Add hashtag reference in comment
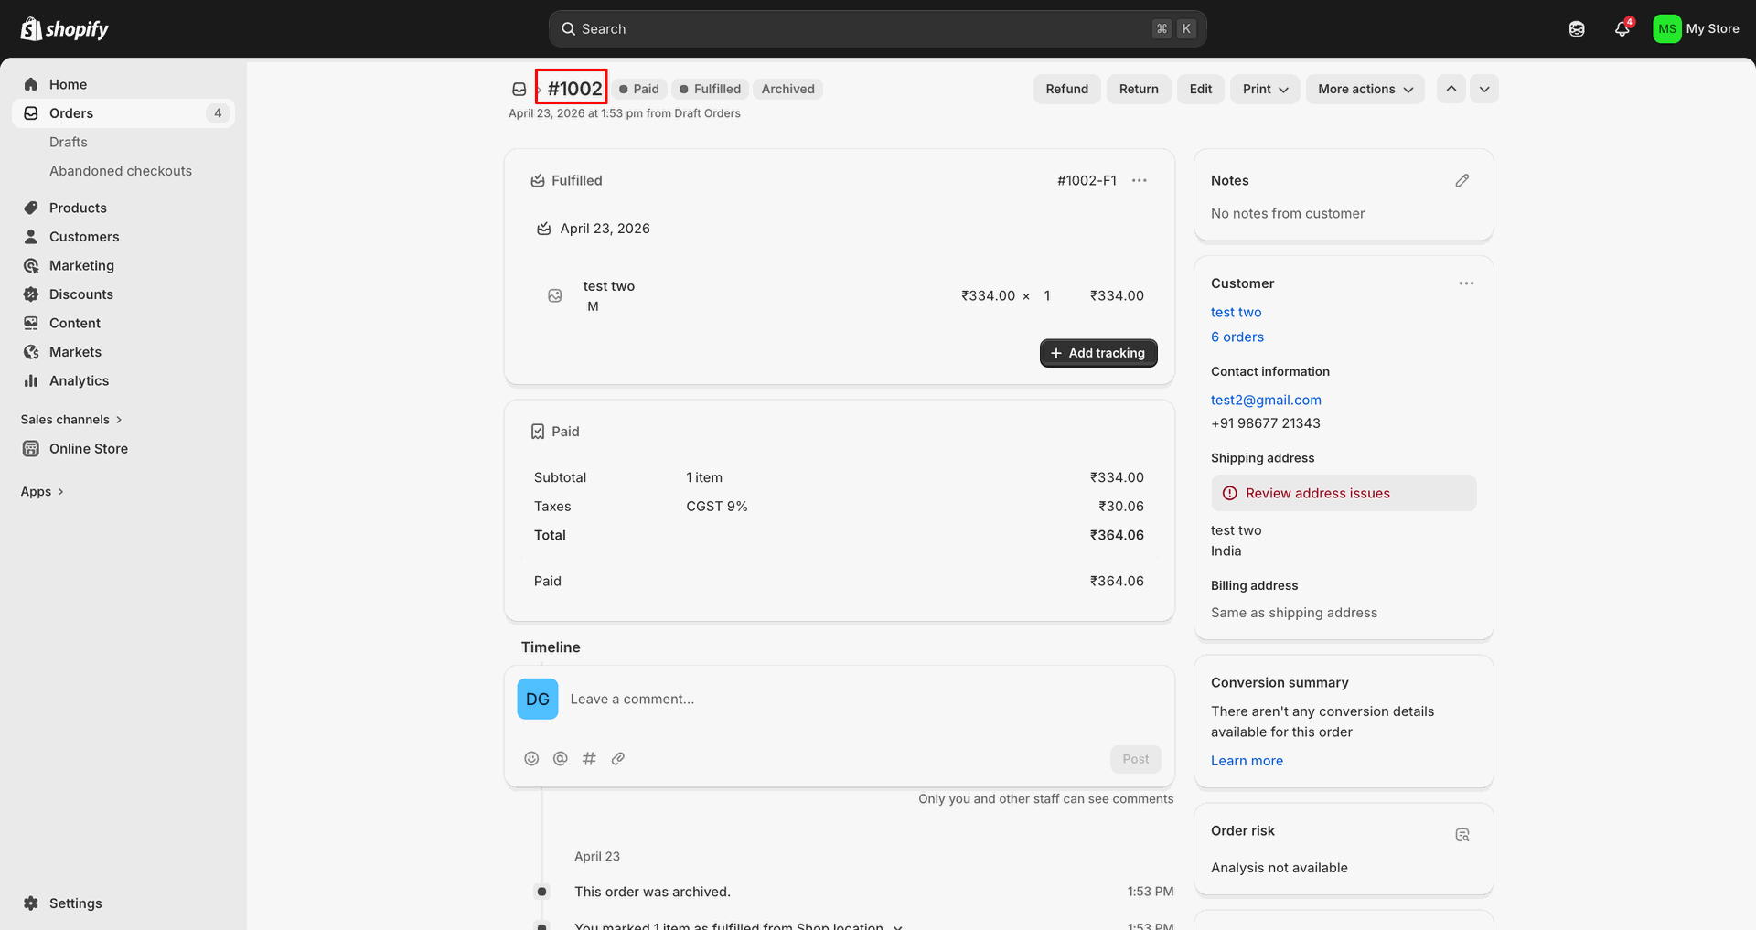This screenshot has height=930, width=1756. tap(589, 759)
